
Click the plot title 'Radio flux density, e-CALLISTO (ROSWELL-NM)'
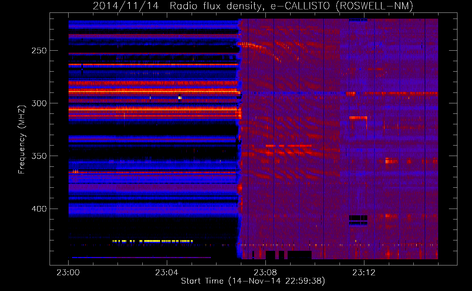[291, 6]
